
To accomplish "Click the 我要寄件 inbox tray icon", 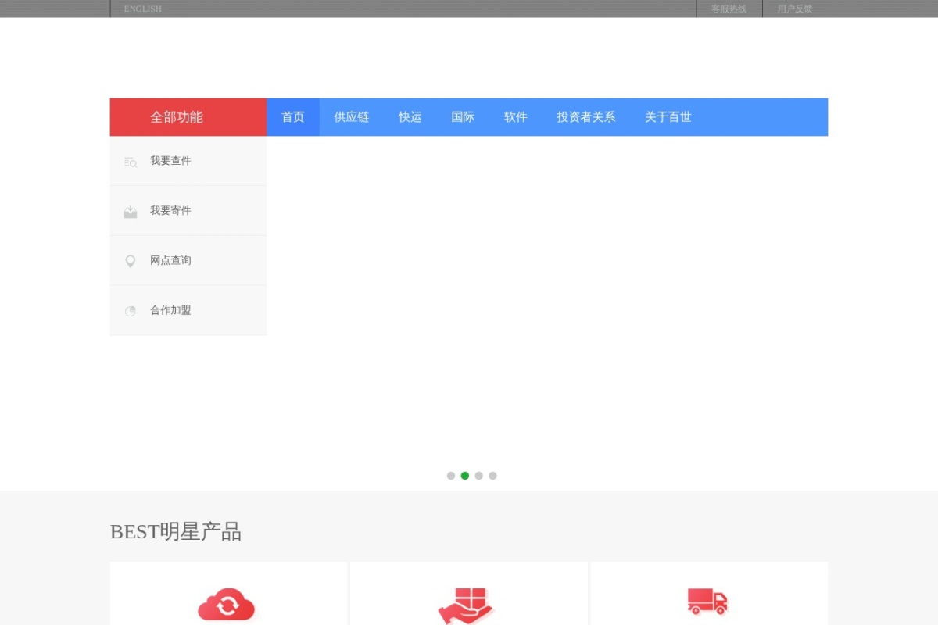I will tap(131, 212).
